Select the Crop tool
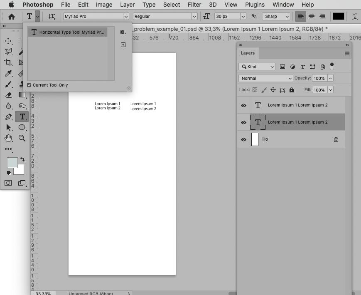Viewport: 361px width, 295px height. (x=8, y=62)
